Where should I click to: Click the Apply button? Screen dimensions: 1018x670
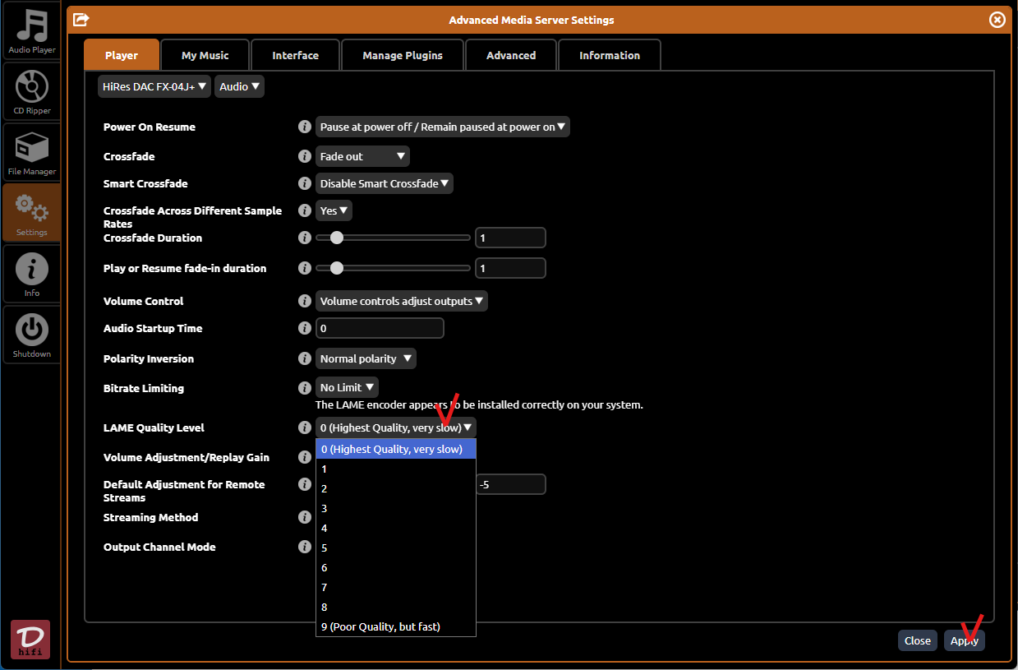(964, 640)
